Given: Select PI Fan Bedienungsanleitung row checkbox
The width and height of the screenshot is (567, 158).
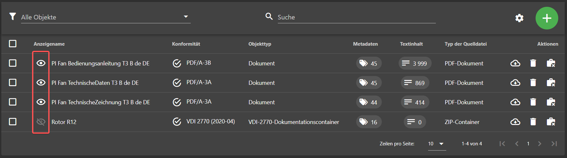Looking at the screenshot, I should tap(13, 63).
